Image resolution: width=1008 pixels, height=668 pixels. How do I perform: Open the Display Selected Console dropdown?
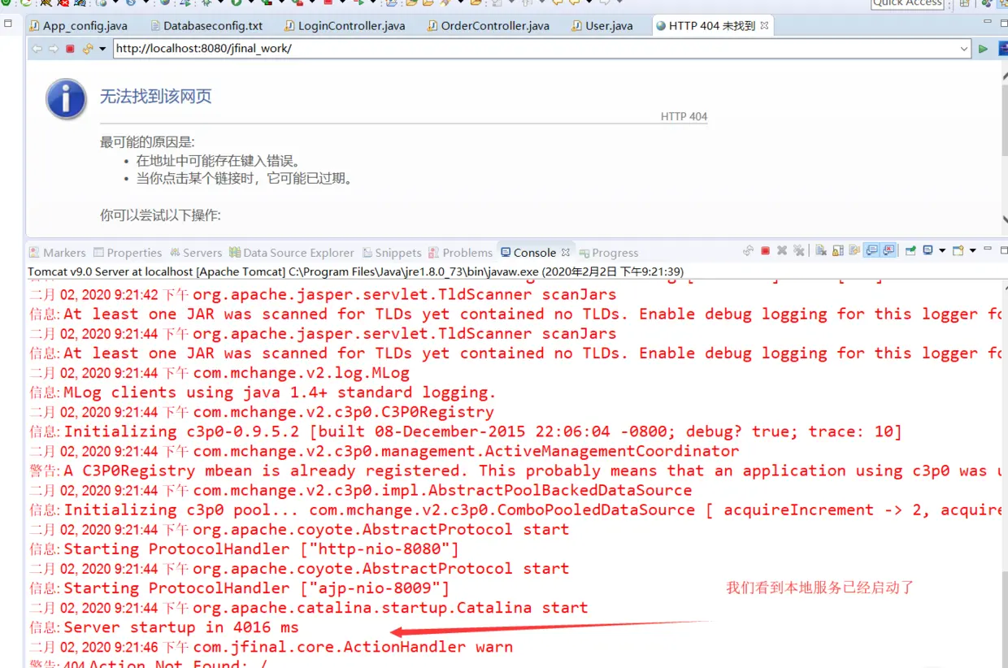pyautogui.click(x=941, y=249)
